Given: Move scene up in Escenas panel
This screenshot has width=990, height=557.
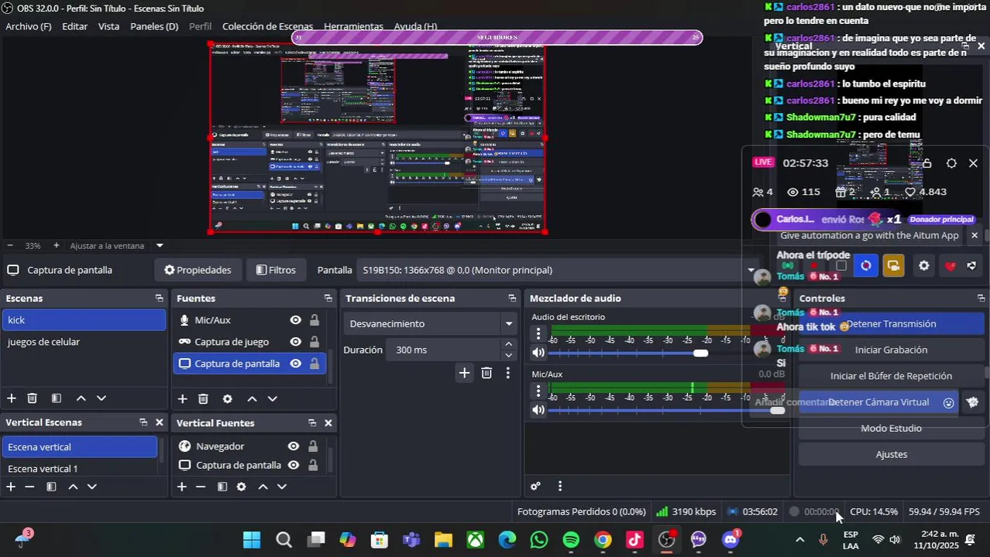Looking at the screenshot, I should 81,398.
